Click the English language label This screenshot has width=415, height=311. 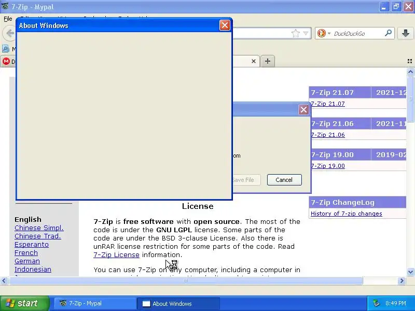pyautogui.click(x=28, y=219)
